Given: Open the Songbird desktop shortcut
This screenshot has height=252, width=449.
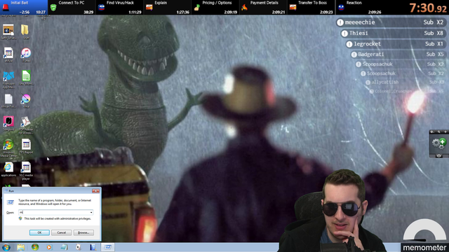Looking at the screenshot, I should tap(8, 123).
